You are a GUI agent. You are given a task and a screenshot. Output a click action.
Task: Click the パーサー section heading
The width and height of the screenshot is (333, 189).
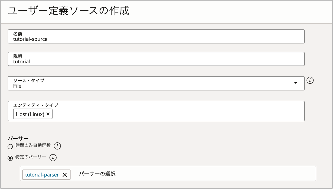[18, 139]
